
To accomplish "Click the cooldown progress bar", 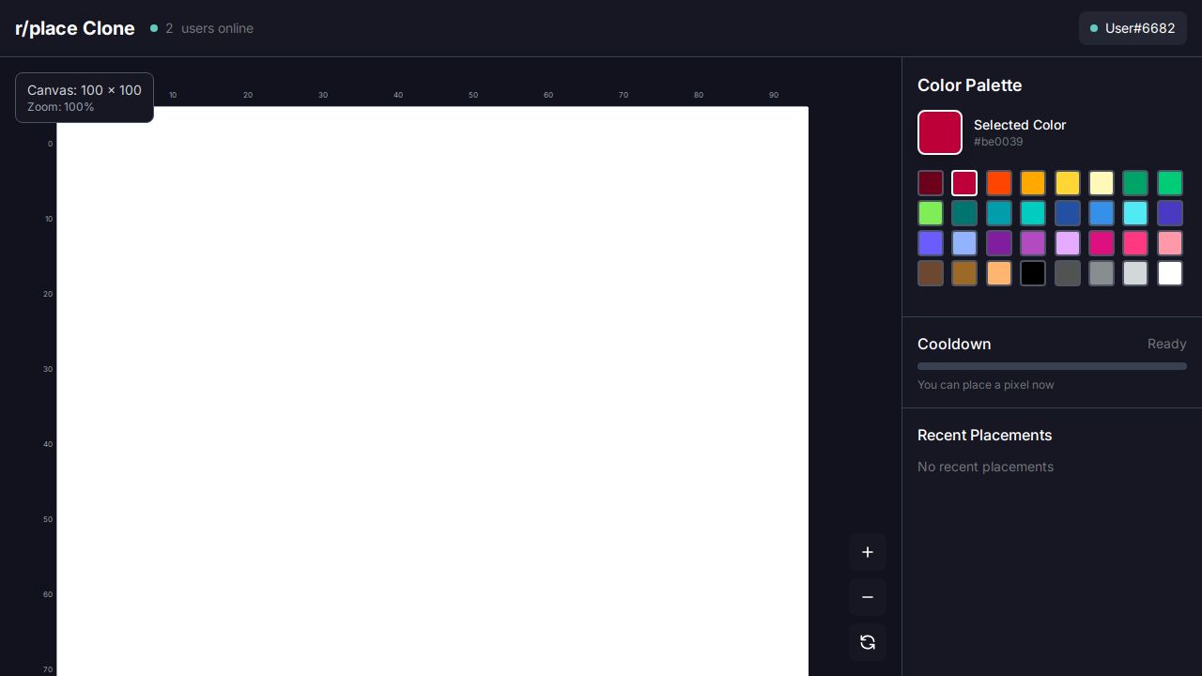I will point(1052,366).
